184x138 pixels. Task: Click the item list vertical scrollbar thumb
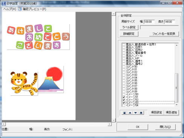point(176,87)
